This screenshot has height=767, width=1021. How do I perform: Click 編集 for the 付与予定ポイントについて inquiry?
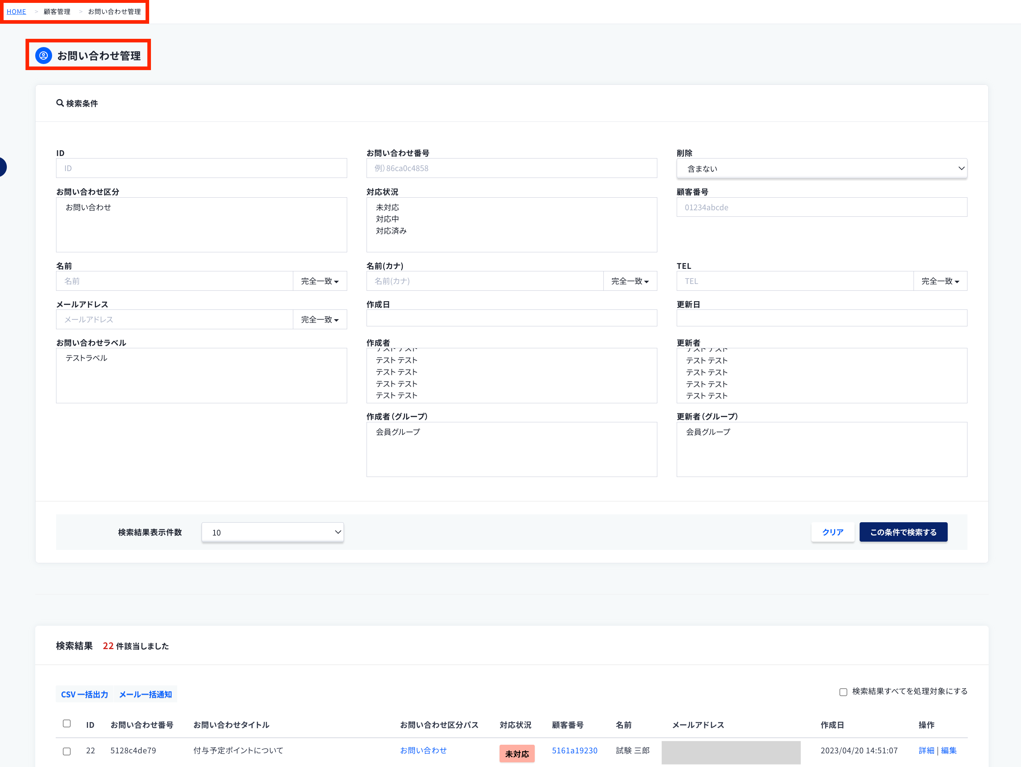coord(949,750)
